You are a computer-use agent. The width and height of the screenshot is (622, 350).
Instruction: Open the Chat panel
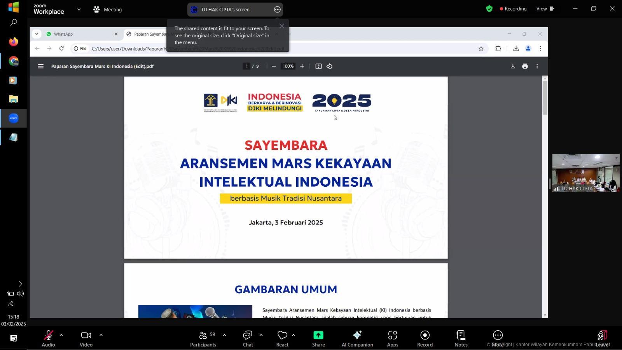(248, 338)
